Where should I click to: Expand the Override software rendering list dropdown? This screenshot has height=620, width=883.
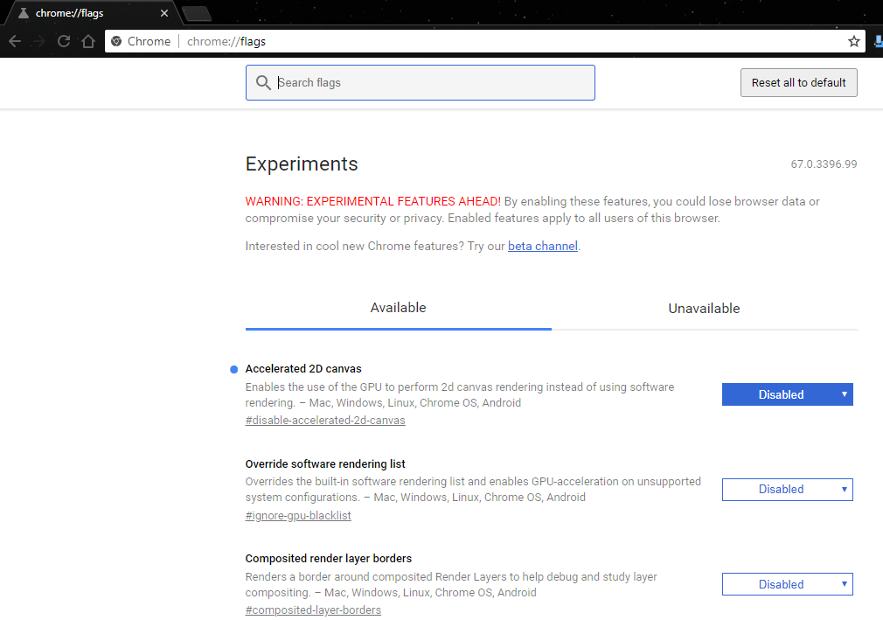787,490
